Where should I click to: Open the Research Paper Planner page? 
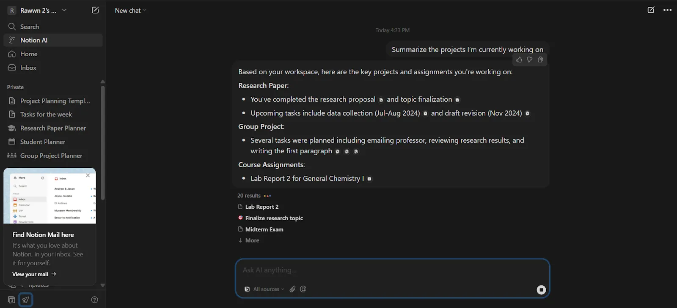pyautogui.click(x=53, y=128)
